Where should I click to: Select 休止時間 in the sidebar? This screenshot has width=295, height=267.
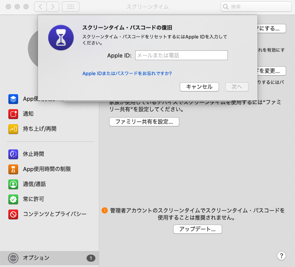pyautogui.click(x=34, y=154)
